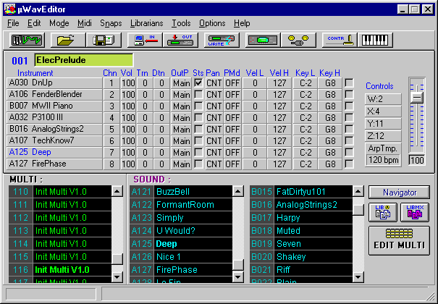Open file with the folder icon

[64, 40]
